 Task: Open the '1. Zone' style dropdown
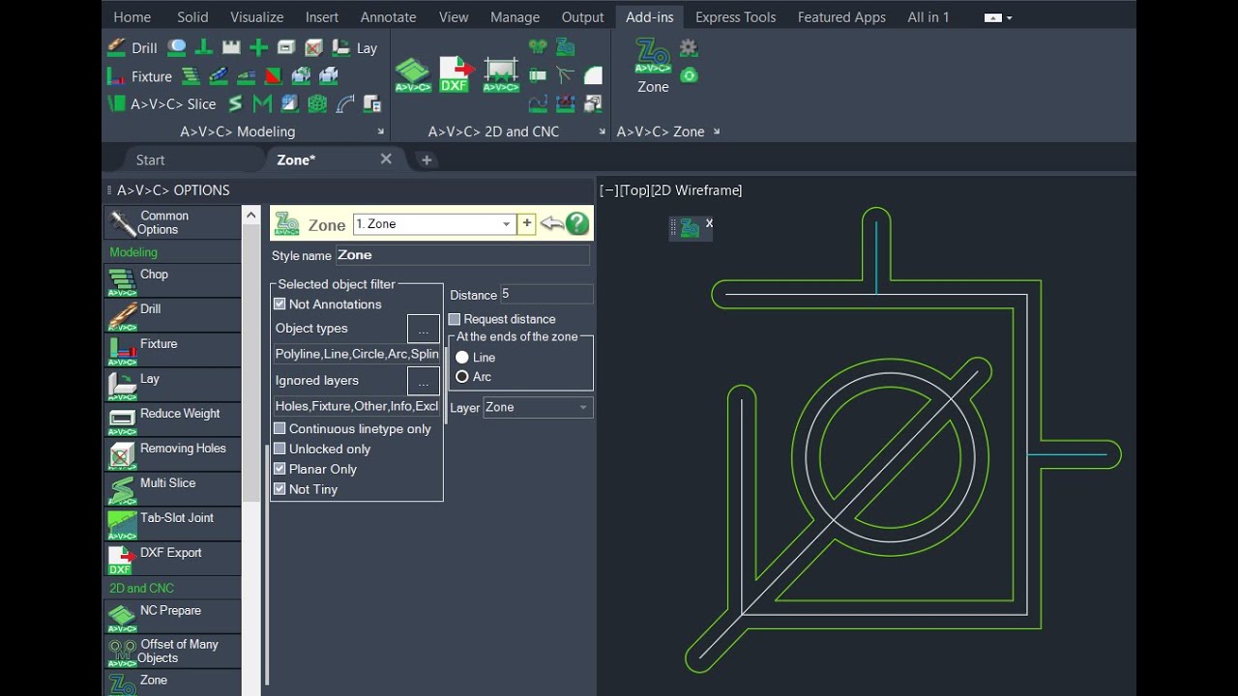point(506,224)
